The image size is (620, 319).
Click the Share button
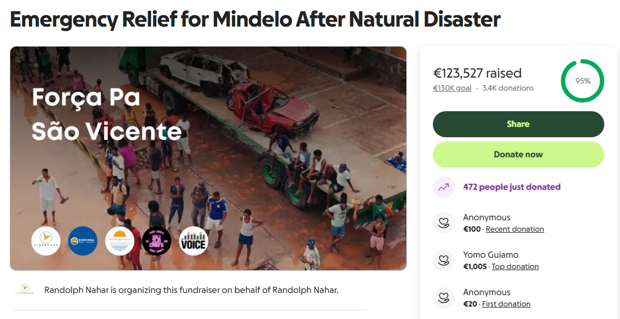click(519, 124)
